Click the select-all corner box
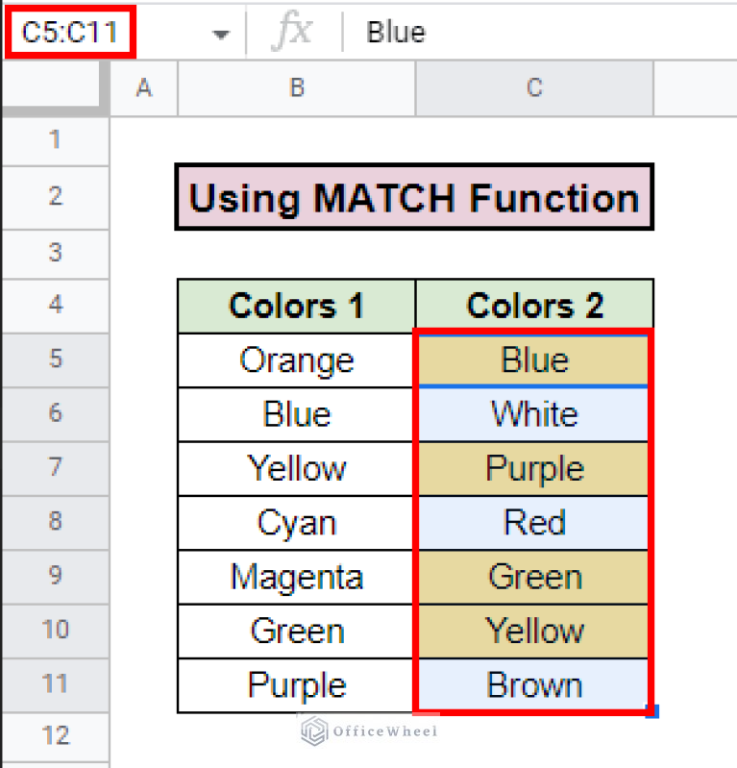This screenshot has width=737, height=768. (55, 88)
